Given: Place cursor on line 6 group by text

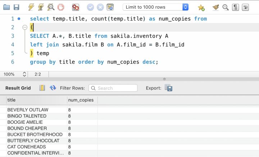Looking at the screenshot, I should [43, 62].
